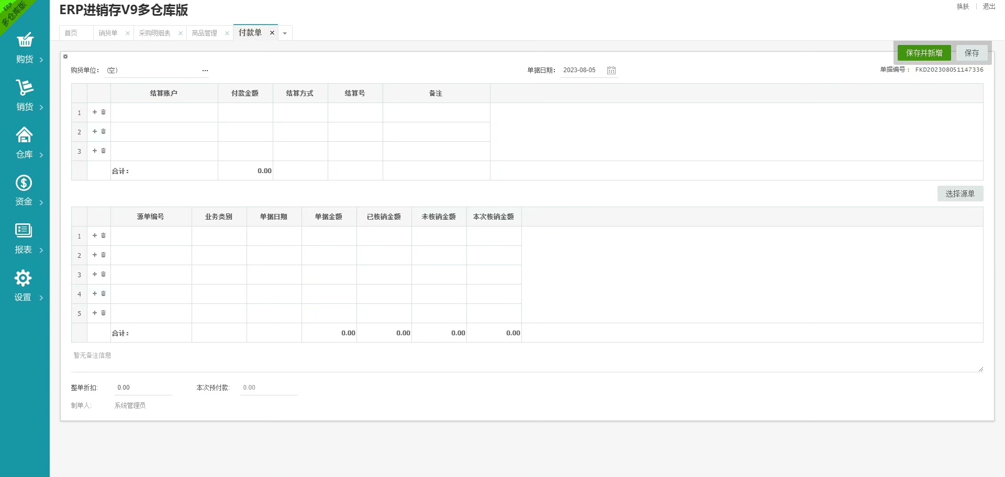Open the 资金 funds module icon
Screen dimensions: 1005x477
pyautogui.click(x=24, y=183)
